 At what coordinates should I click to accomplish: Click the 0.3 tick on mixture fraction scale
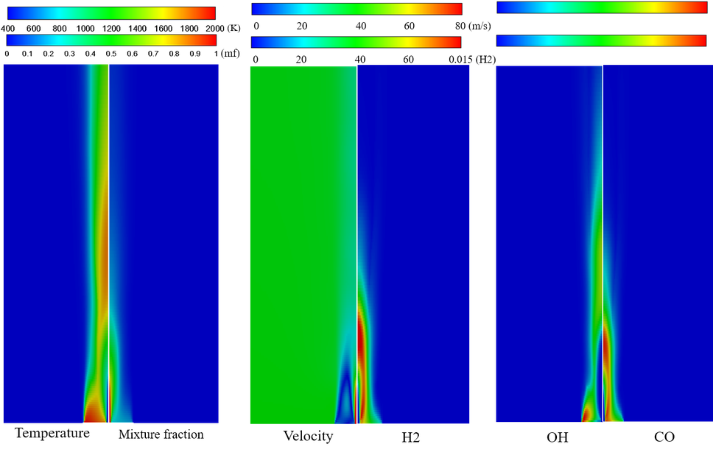69,54
